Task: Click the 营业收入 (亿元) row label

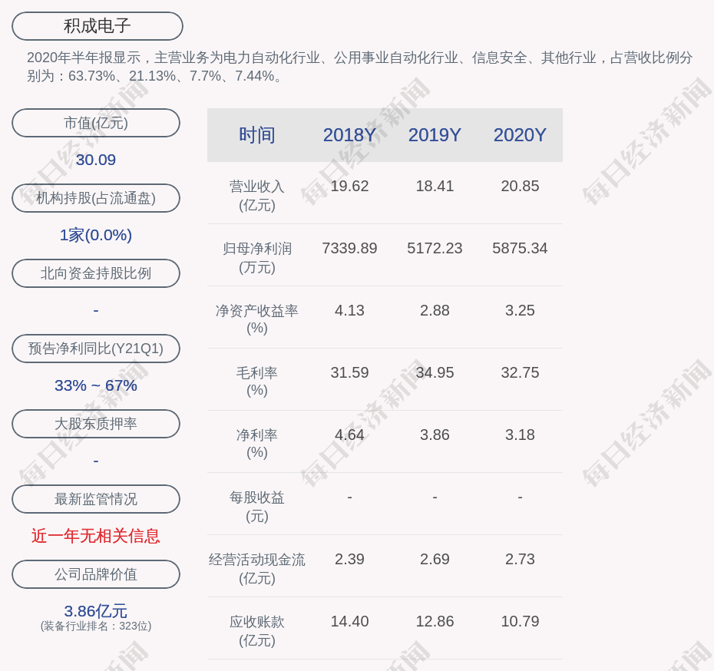Action: pos(257,196)
